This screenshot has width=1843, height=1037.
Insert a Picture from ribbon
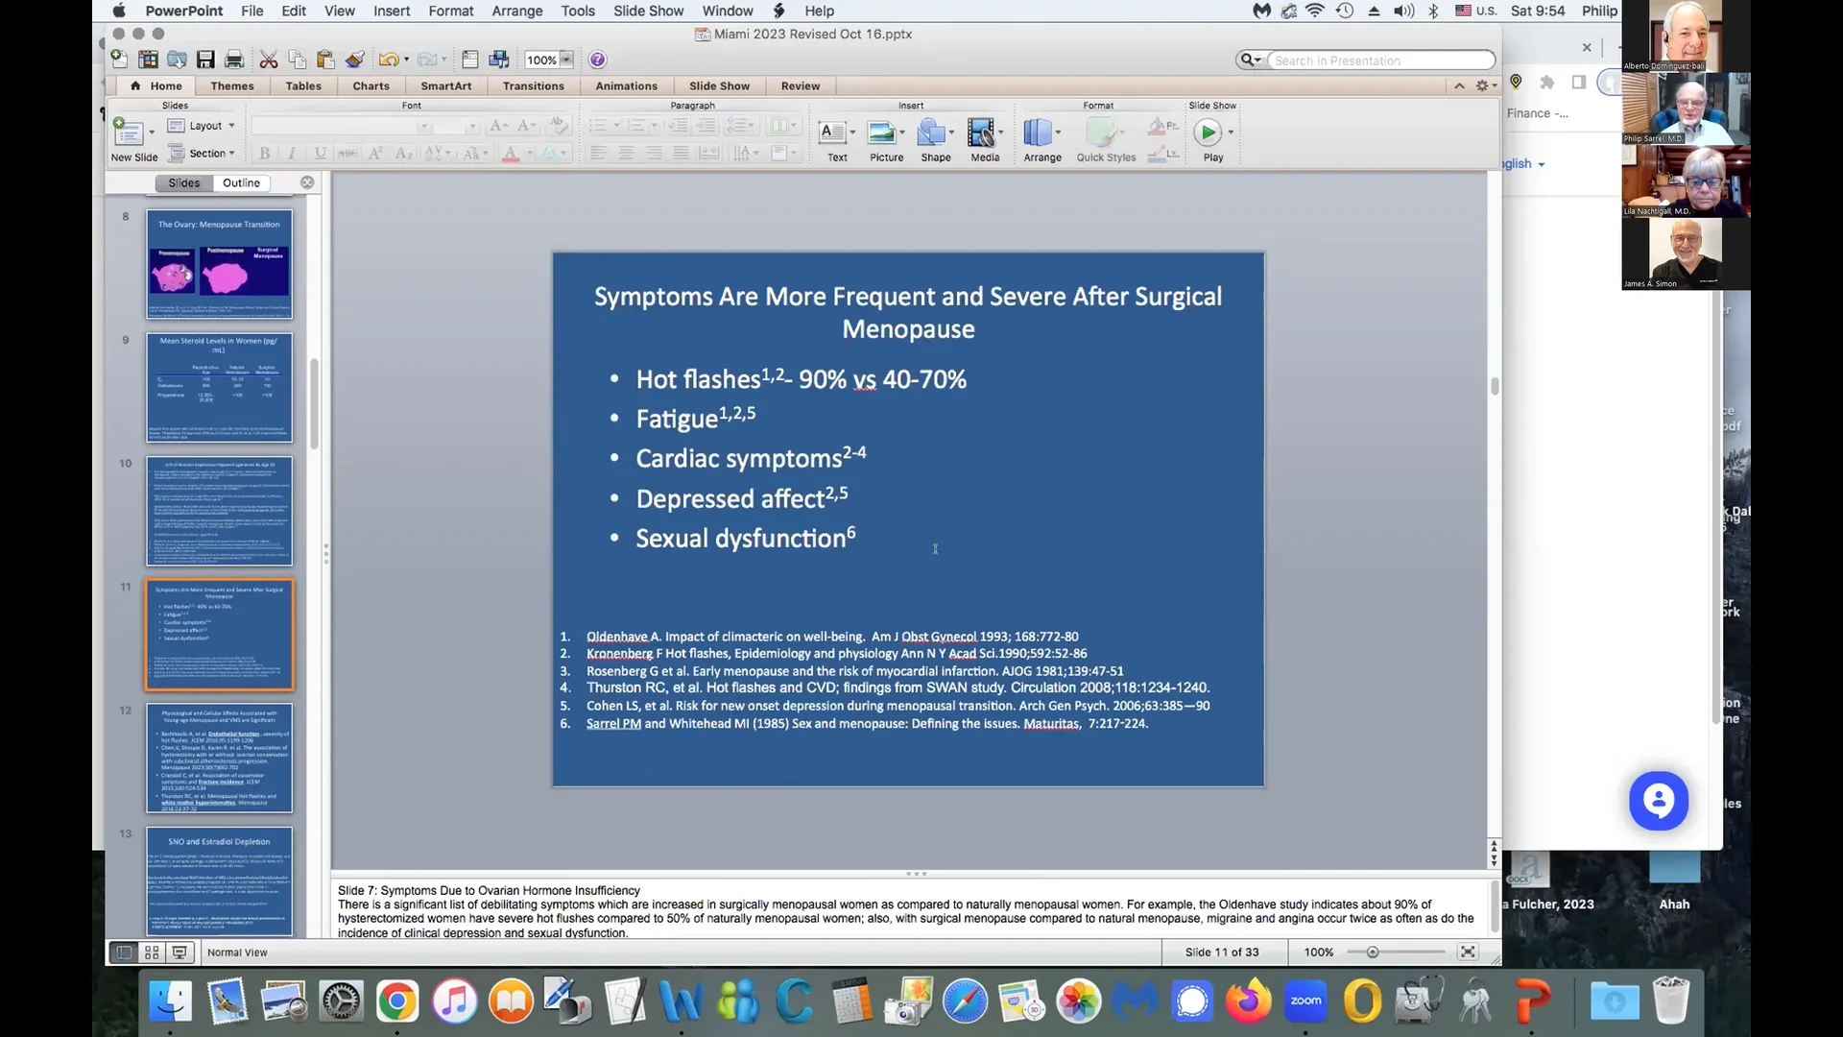point(887,139)
